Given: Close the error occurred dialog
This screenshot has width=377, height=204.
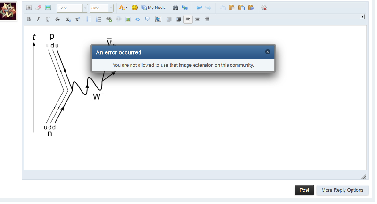Looking at the screenshot, I should click(x=268, y=52).
